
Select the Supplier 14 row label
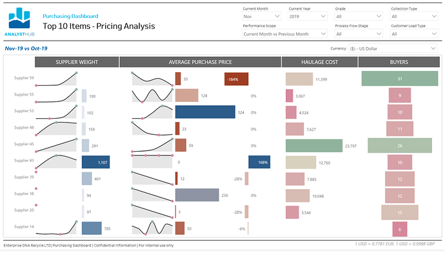coord(24,227)
